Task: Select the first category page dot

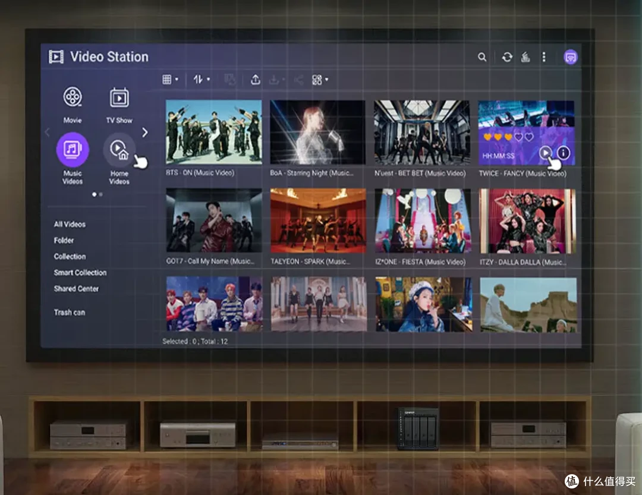Action: [94, 194]
